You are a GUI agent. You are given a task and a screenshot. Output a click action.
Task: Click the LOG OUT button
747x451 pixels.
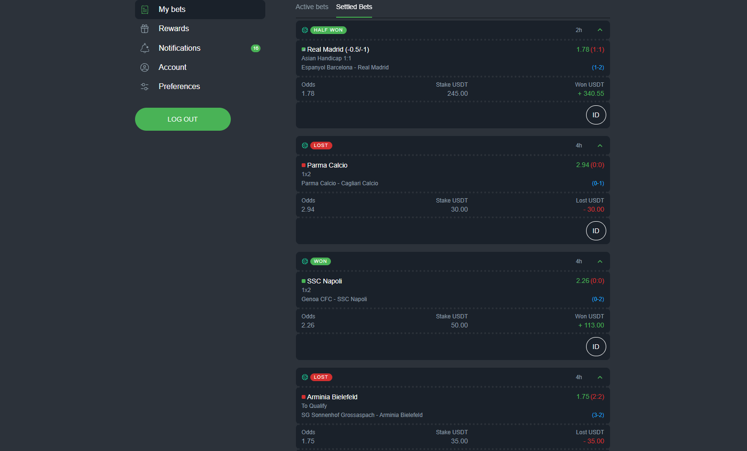(183, 119)
